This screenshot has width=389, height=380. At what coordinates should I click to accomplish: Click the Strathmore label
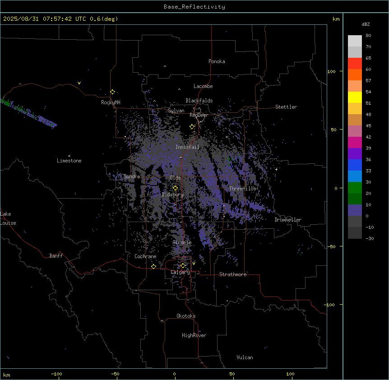pos(233,274)
